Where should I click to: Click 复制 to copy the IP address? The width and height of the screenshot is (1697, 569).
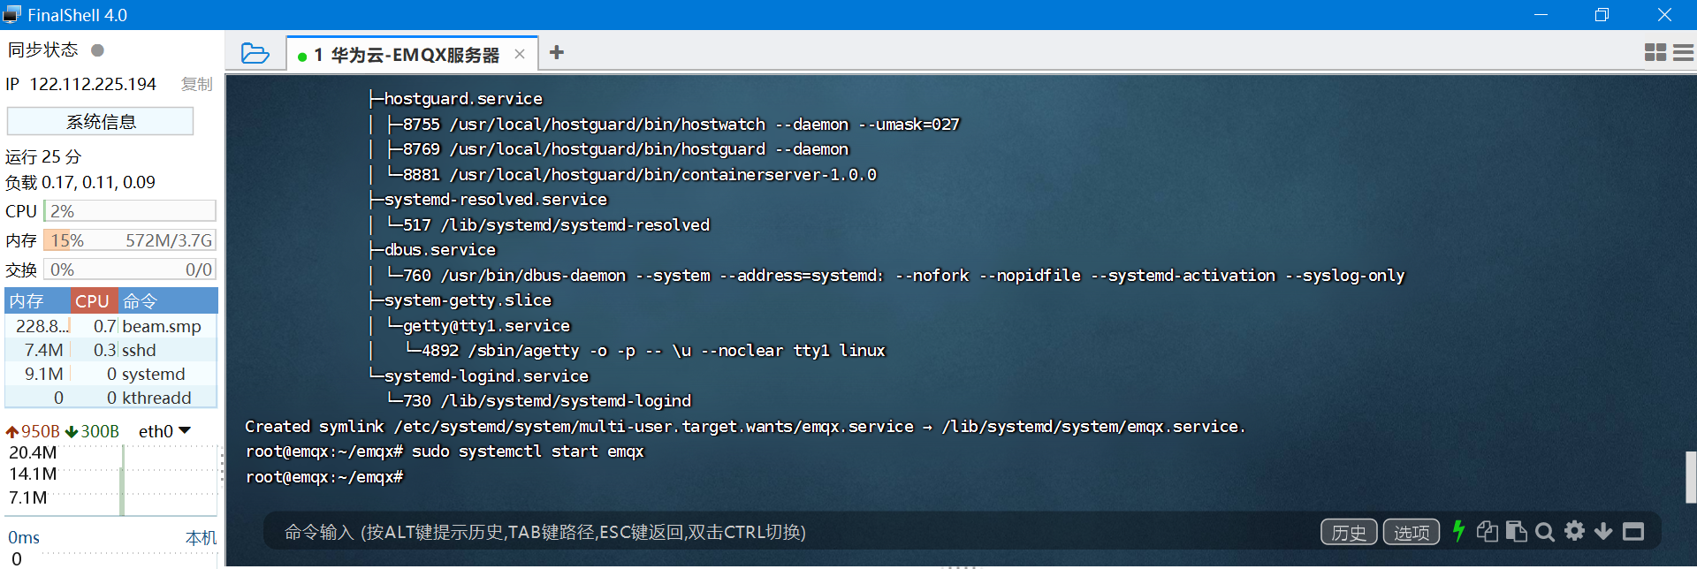pyautogui.click(x=196, y=84)
